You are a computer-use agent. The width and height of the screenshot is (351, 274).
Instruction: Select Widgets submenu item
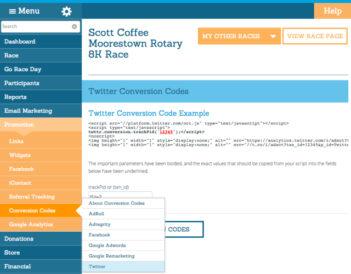(x=41, y=155)
